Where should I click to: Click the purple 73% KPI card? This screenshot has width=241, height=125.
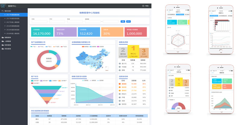click(x=65, y=32)
